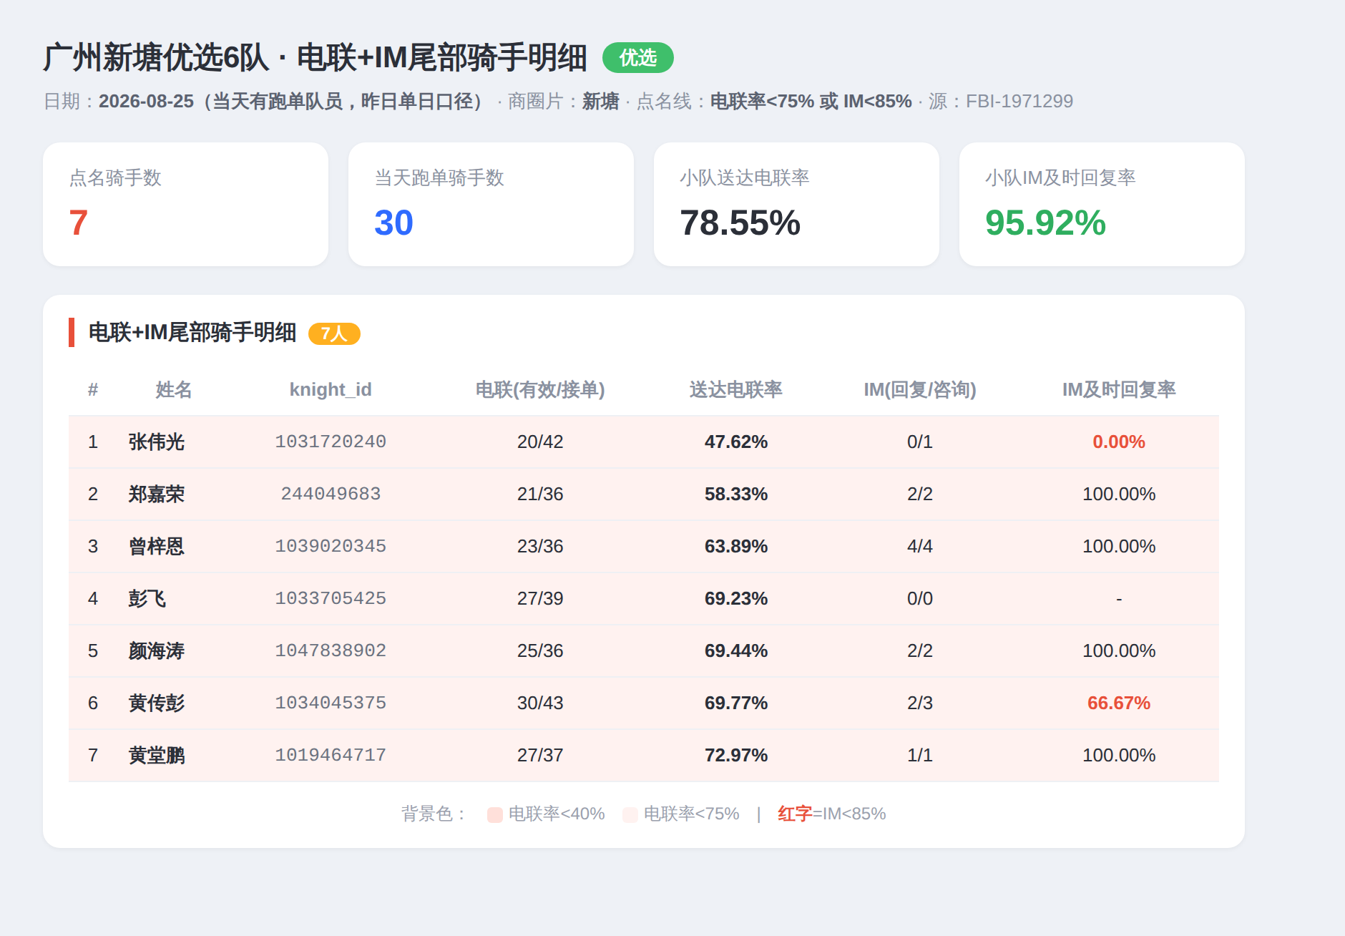Select the 小队IM及时回复率 value 95.92%
1345x936 pixels.
point(1045,223)
